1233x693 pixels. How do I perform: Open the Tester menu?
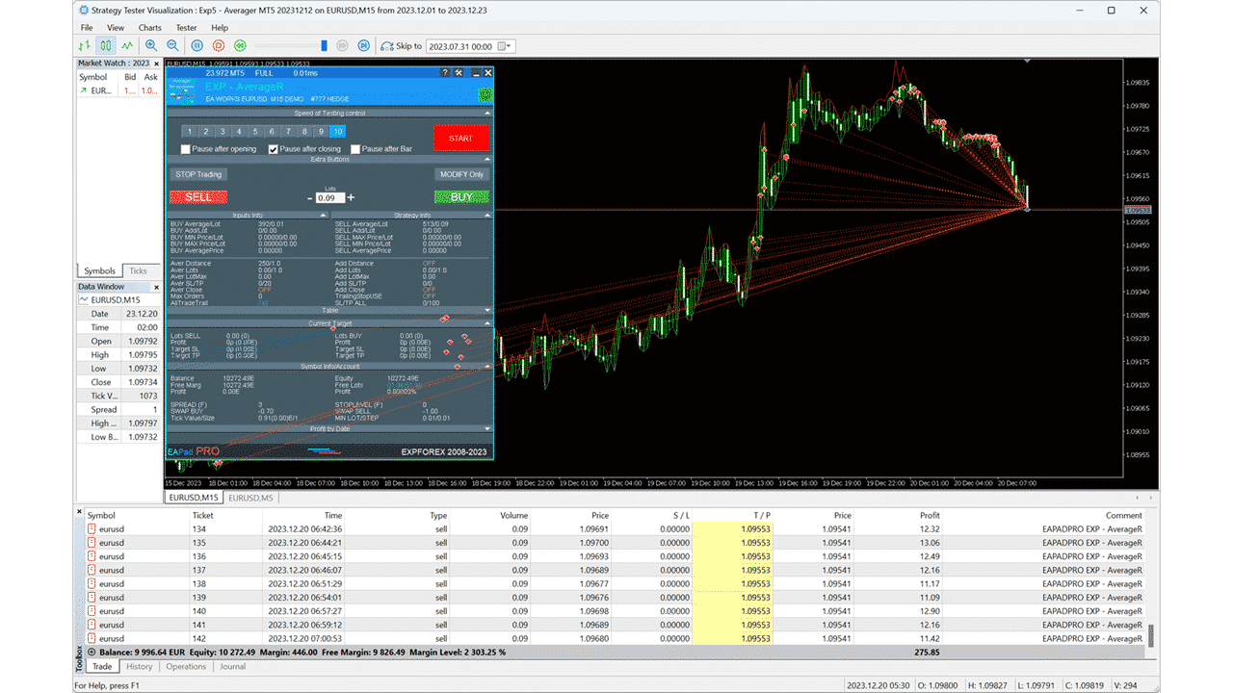pos(186,28)
